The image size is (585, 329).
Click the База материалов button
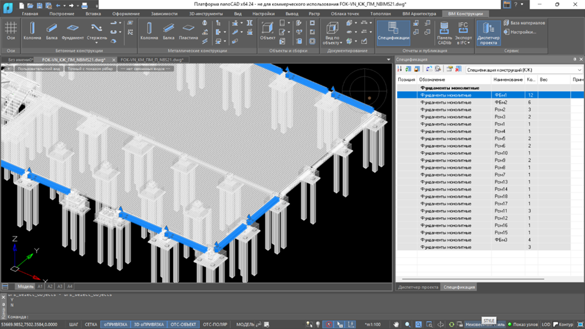[524, 23]
